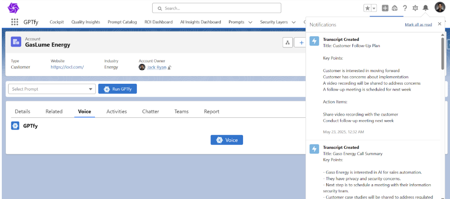Viewport: 450px width, 199px height.
Task: Open the Trailhead guidance icon
Action: point(395,8)
